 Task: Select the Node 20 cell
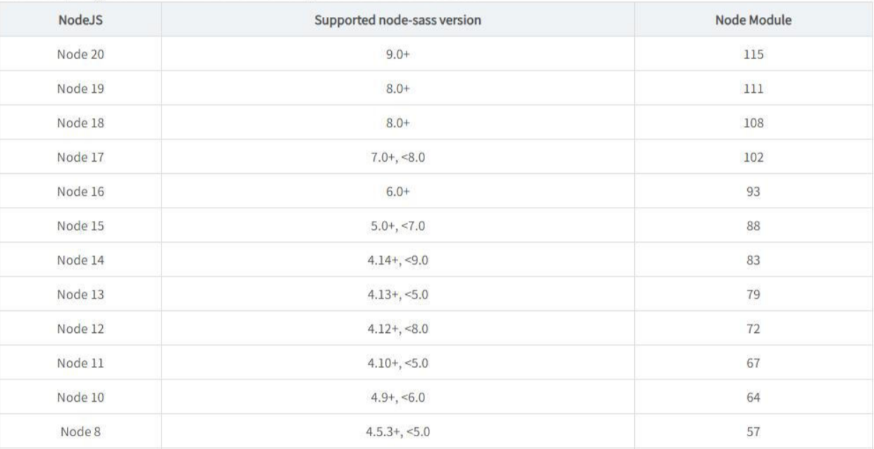pos(80,54)
